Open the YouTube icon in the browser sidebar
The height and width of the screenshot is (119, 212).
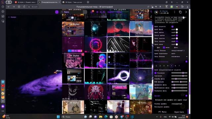click(x=3, y=86)
